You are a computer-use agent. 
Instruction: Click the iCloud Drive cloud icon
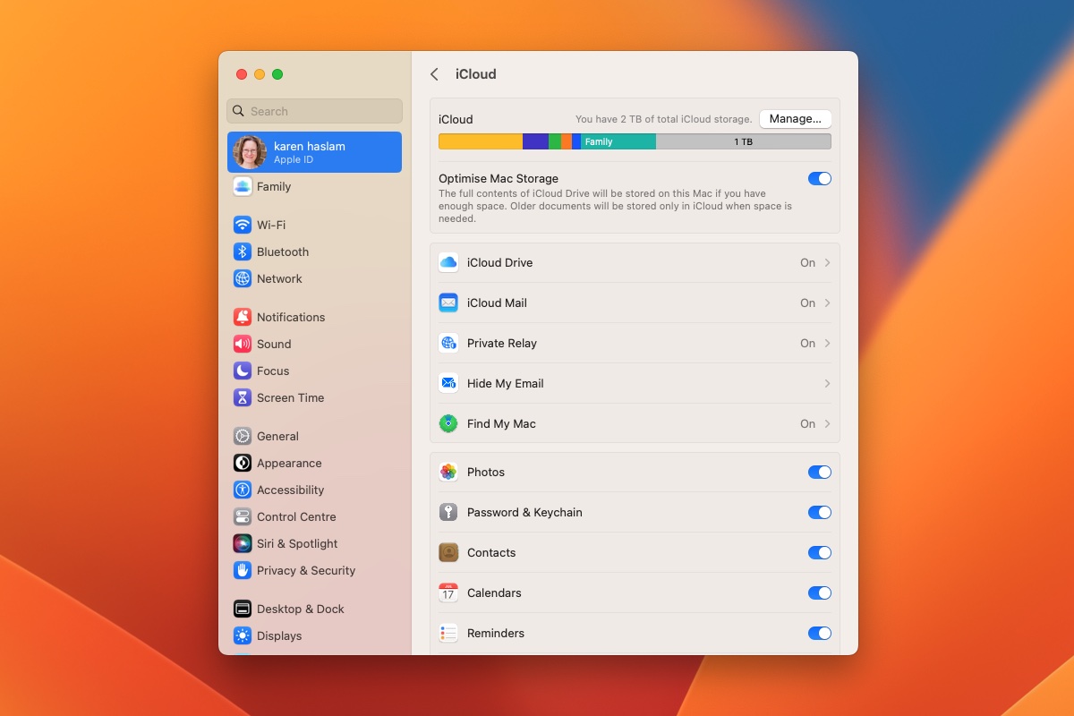pos(448,262)
